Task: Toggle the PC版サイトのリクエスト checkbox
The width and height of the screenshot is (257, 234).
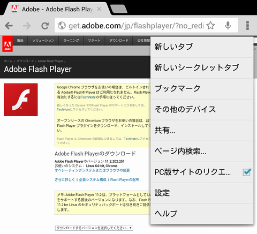Action: pos(247,172)
